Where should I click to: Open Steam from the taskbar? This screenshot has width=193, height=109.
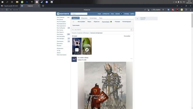click(x=42, y=2)
